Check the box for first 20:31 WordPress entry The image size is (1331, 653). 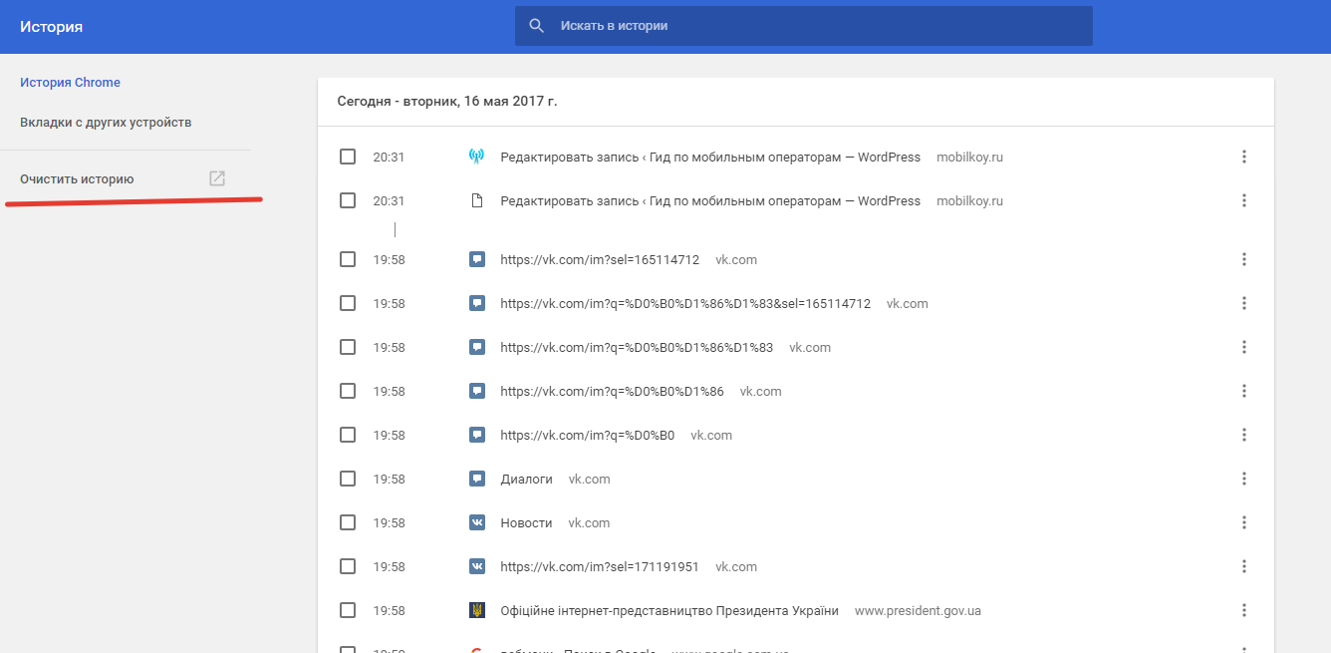tap(348, 157)
